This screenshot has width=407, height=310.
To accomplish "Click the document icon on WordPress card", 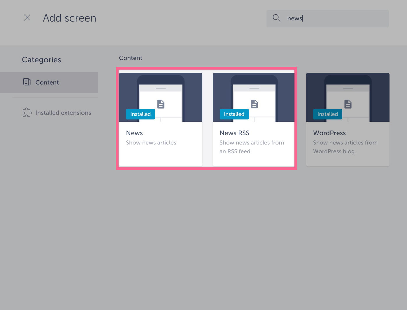I will coord(348,104).
